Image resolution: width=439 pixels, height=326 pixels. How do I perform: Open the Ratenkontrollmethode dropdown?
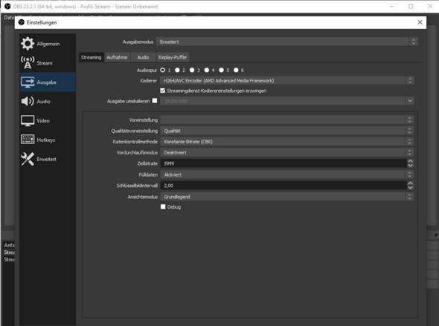coord(286,142)
